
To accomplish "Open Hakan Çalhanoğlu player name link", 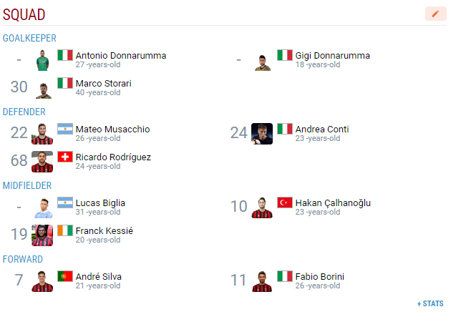I will 333,203.
